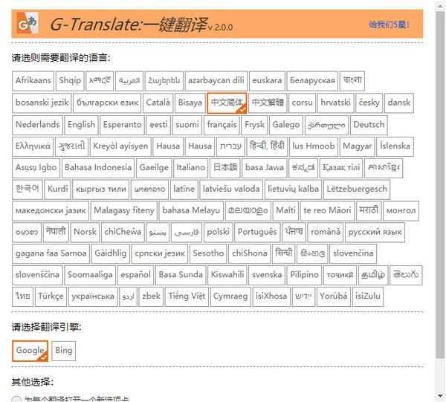Choose 日本語 language

[x=225, y=168]
